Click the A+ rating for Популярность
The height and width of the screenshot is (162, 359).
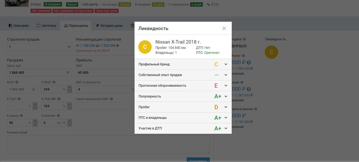pos(218,96)
